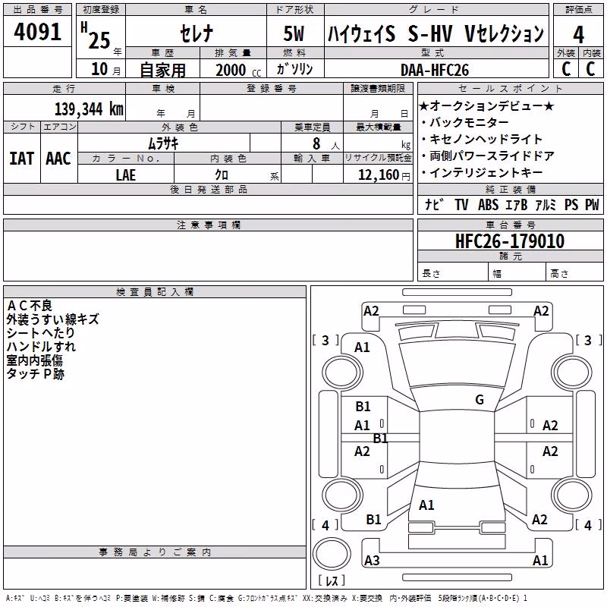Screen dimensions: 607x607
Task: Click the spare tire circle above レス
Action: (331, 553)
